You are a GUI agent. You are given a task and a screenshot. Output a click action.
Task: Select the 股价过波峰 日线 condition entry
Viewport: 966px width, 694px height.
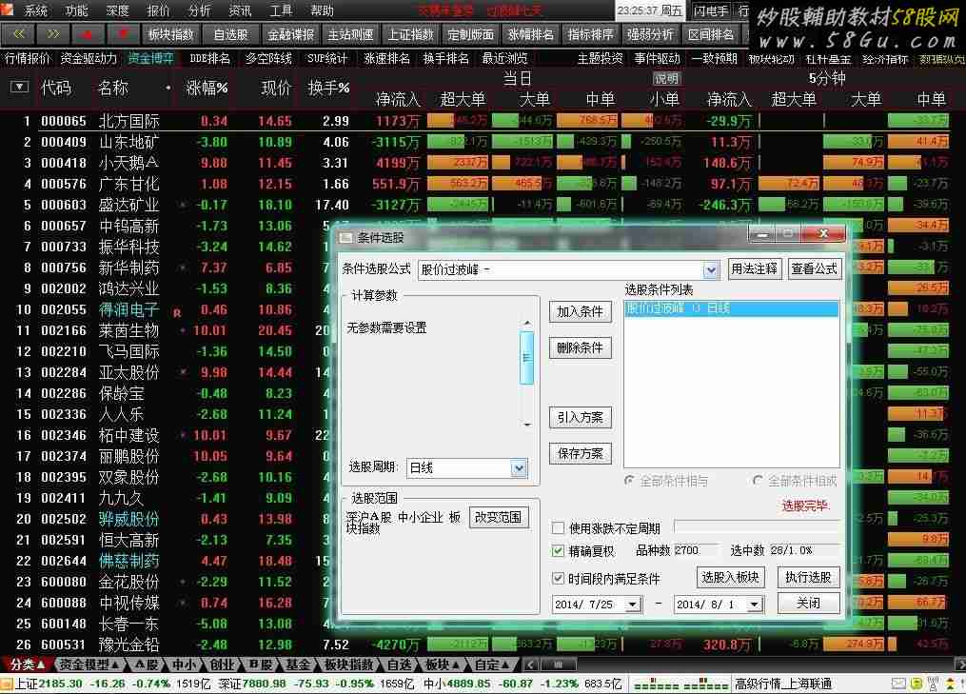pyautogui.click(x=731, y=308)
